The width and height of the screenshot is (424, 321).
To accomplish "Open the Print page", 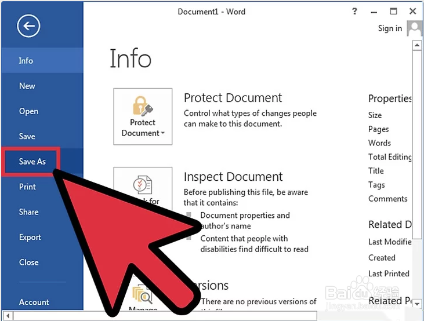I will [x=27, y=187].
